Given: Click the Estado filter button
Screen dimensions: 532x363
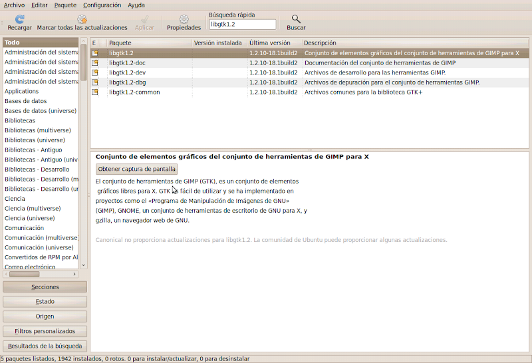Looking at the screenshot, I should tap(45, 302).
